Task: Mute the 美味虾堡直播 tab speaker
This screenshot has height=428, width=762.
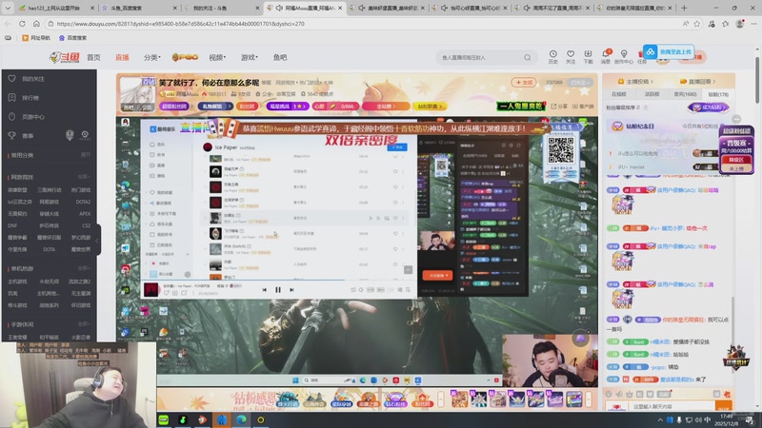Action: pos(362,9)
